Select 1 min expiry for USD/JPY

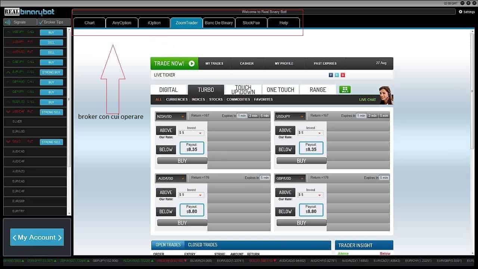click(361, 116)
